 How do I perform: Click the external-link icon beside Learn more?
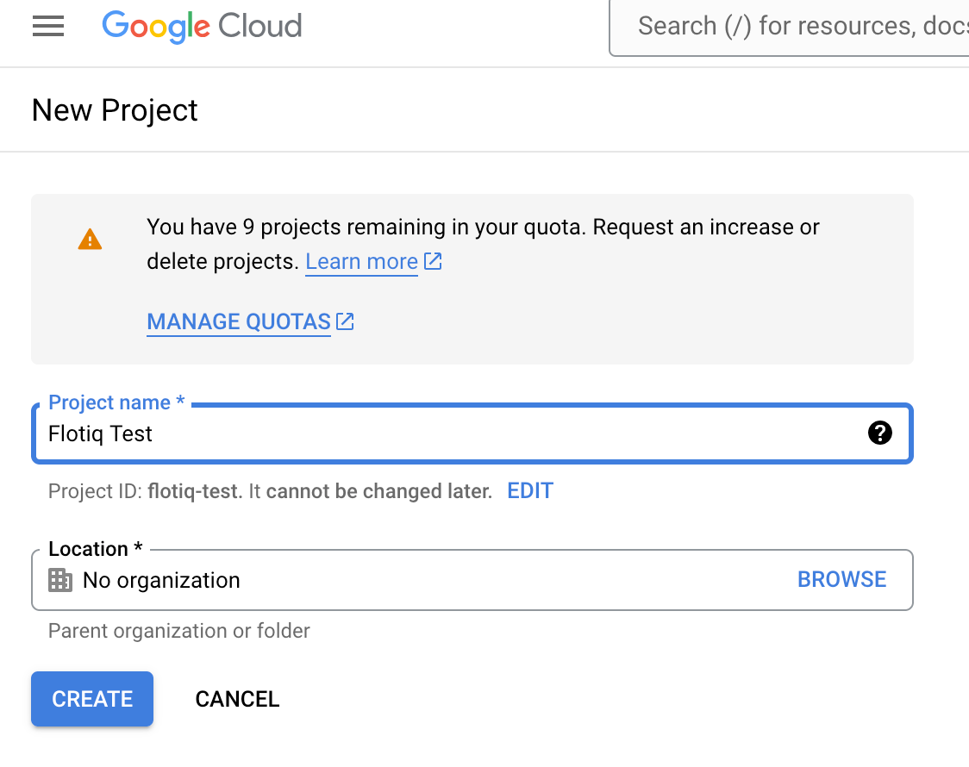tap(433, 261)
